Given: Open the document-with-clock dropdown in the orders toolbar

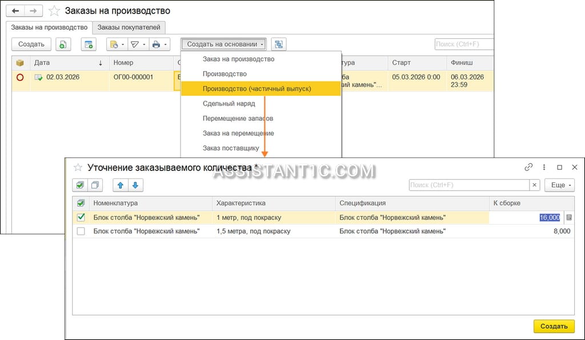Looking at the screenshot, I should tap(117, 44).
